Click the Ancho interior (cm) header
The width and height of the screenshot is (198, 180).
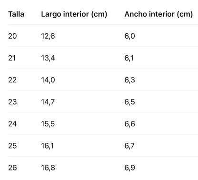tap(158, 14)
